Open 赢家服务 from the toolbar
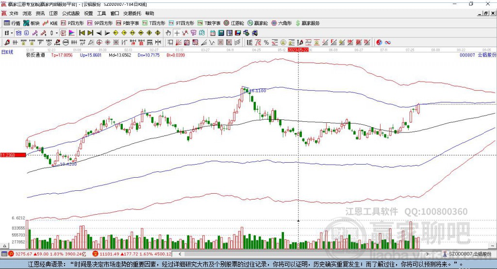The image size is (497, 269). point(308,23)
